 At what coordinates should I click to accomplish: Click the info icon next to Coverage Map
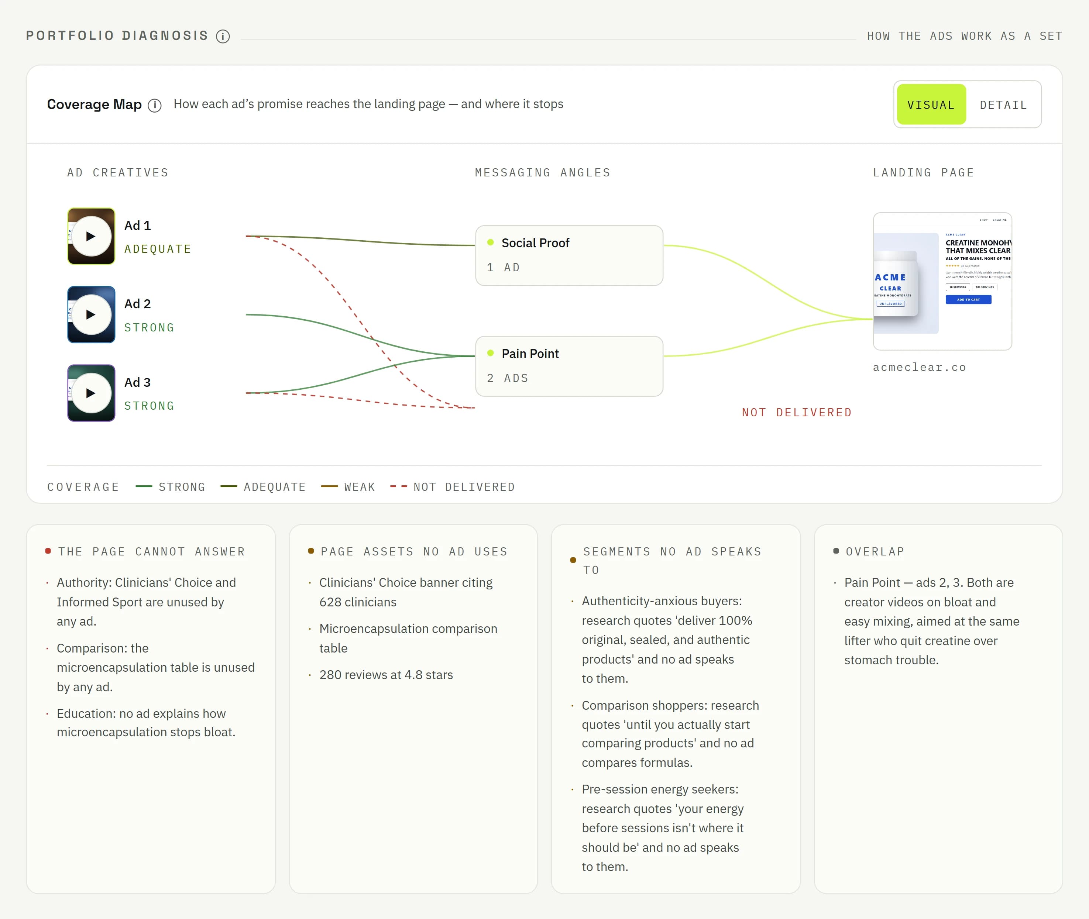154,105
